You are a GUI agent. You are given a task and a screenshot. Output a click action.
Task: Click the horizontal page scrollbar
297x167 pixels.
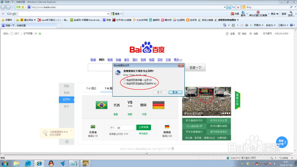147,154
